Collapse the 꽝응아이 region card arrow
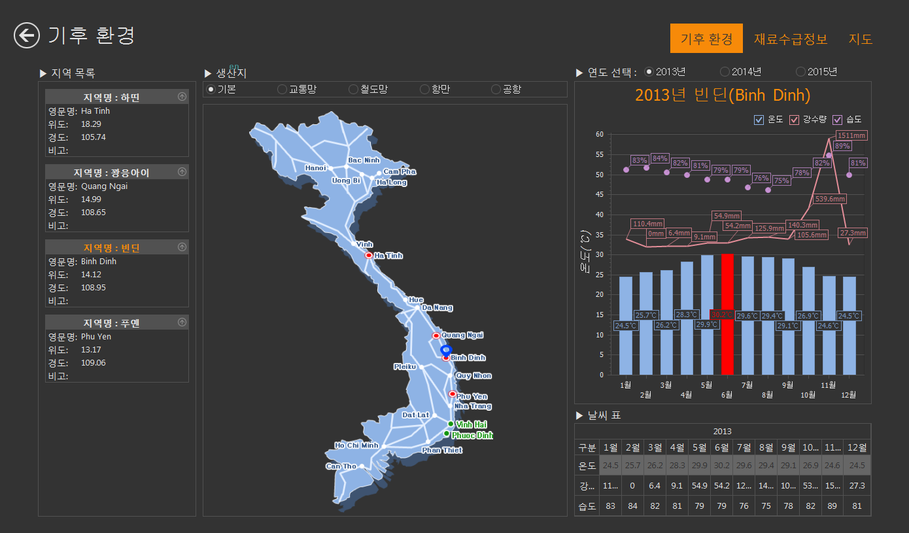The image size is (909, 533). (182, 172)
